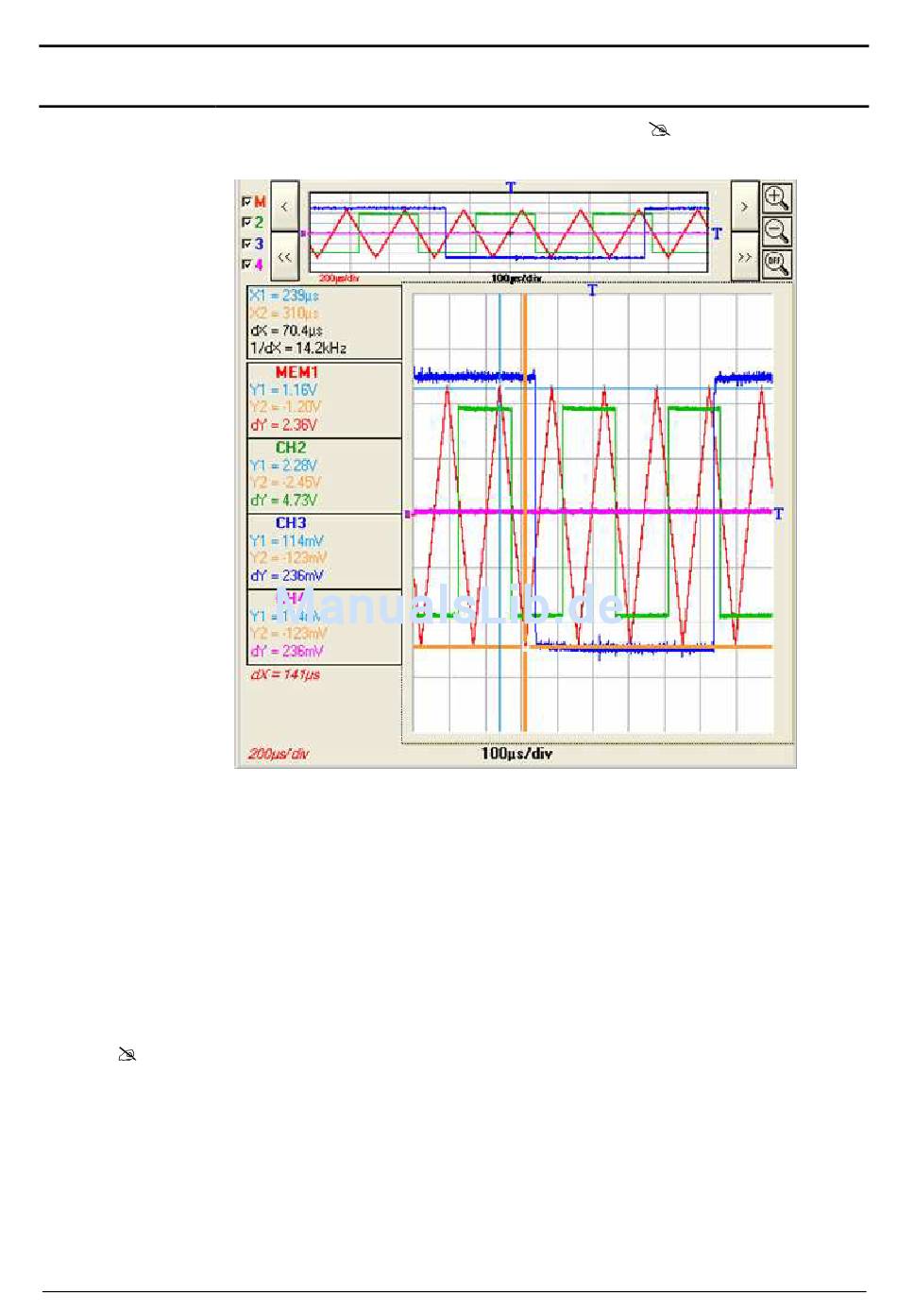Viewport: 897px width, 1311px height.
Task: Toggle the M channel checkbox
Action: click(247, 201)
